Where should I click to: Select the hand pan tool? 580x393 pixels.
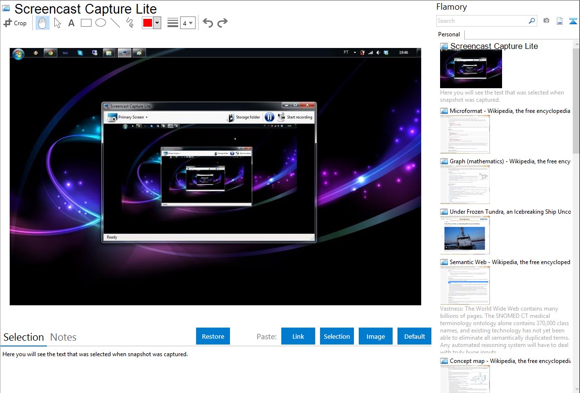[42, 23]
